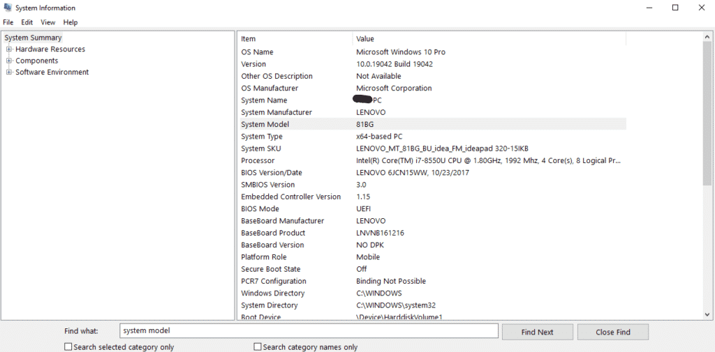Click the value Microsoft Windows 10 Pro
The width and height of the screenshot is (715, 352).
click(x=401, y=52)
